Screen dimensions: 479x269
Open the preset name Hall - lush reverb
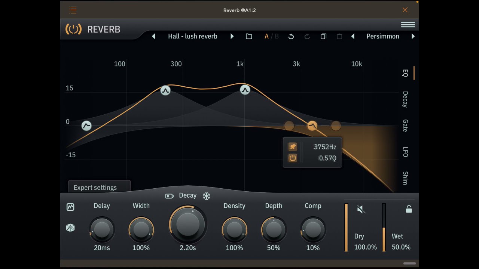193,36
